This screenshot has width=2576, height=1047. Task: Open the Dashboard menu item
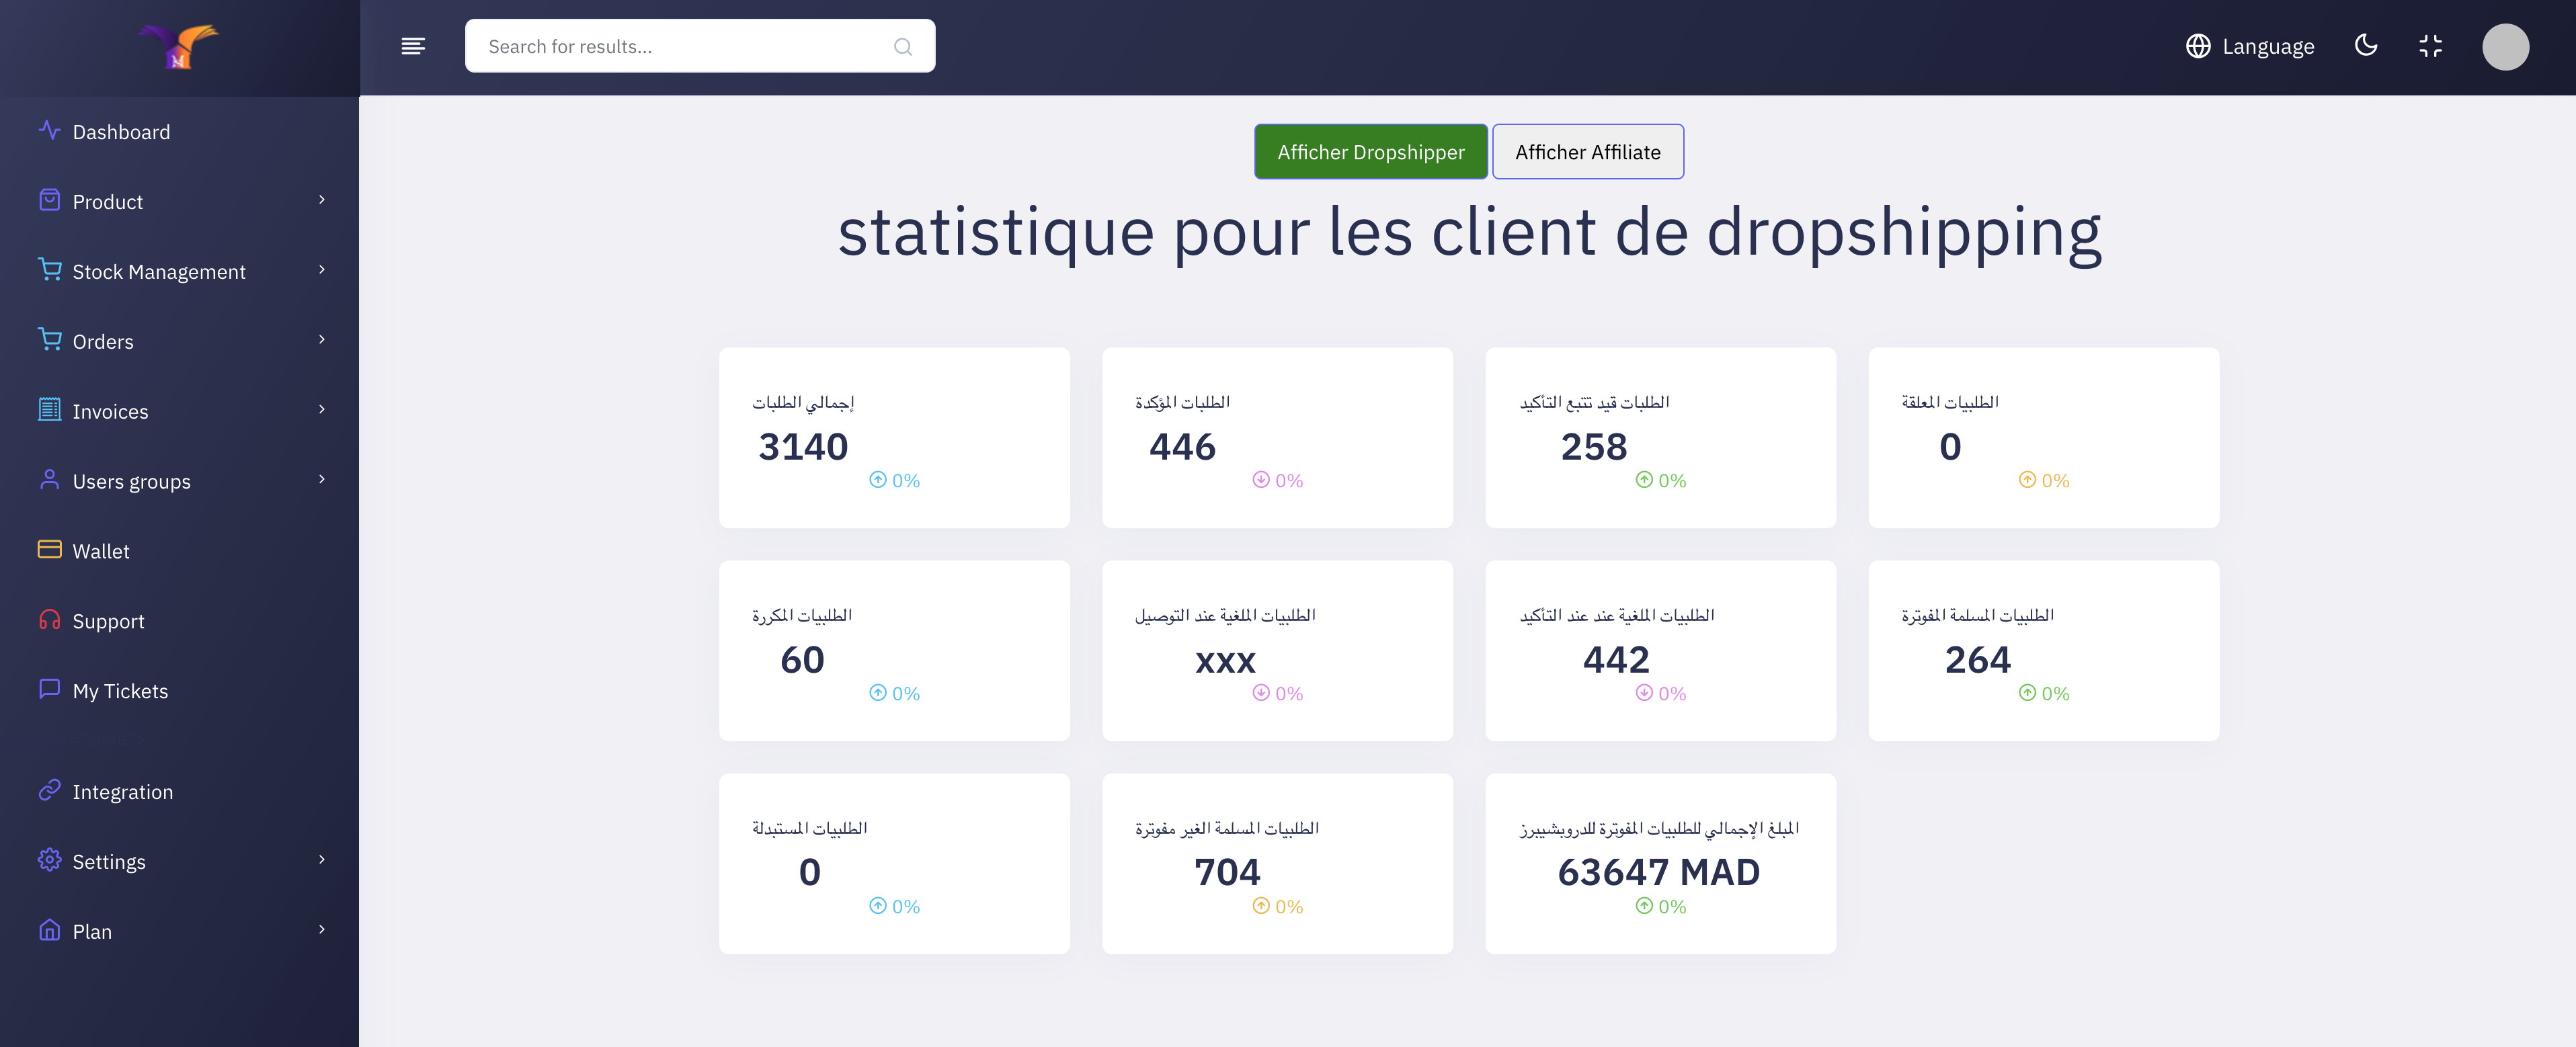coord(121,132)
